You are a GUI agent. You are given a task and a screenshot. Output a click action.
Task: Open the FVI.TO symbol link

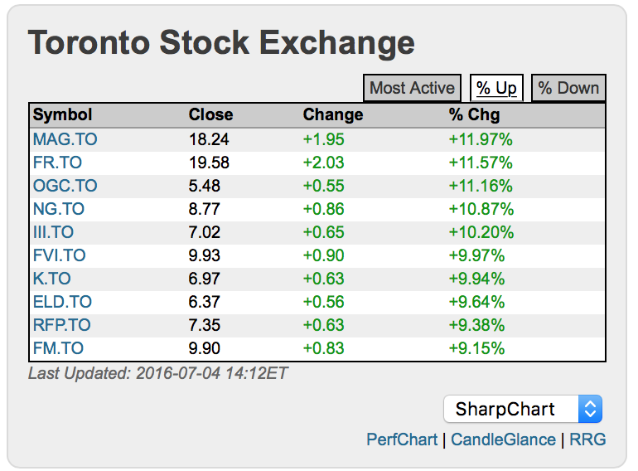58,255
